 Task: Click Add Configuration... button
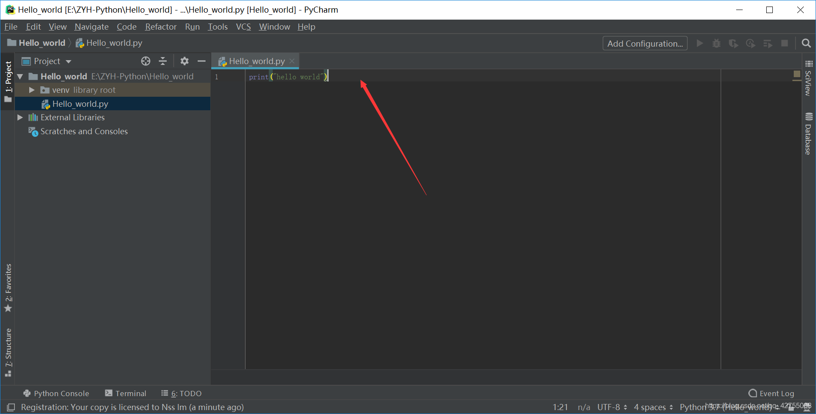[645, 43]
